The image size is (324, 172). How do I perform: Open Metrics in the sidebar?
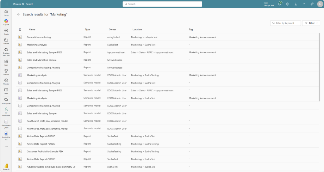click(6, 72)
